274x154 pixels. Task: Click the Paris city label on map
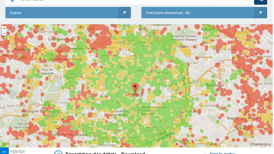135,95
